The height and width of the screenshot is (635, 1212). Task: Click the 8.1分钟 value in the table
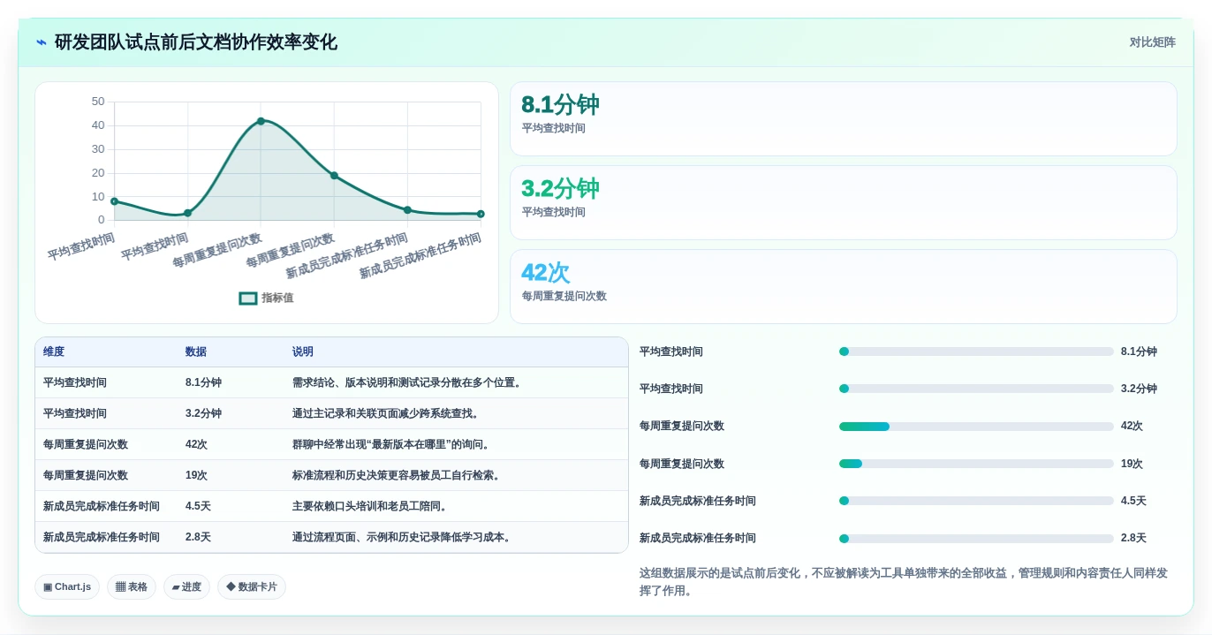point(203,382)
